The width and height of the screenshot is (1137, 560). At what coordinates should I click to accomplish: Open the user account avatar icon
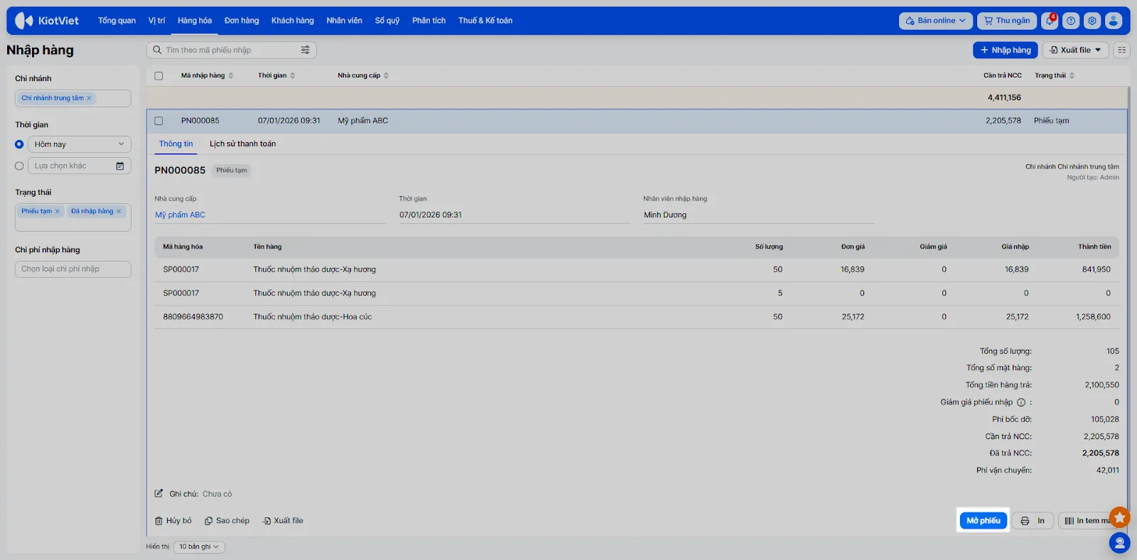pyautogui.click(x=1114, y=21)
